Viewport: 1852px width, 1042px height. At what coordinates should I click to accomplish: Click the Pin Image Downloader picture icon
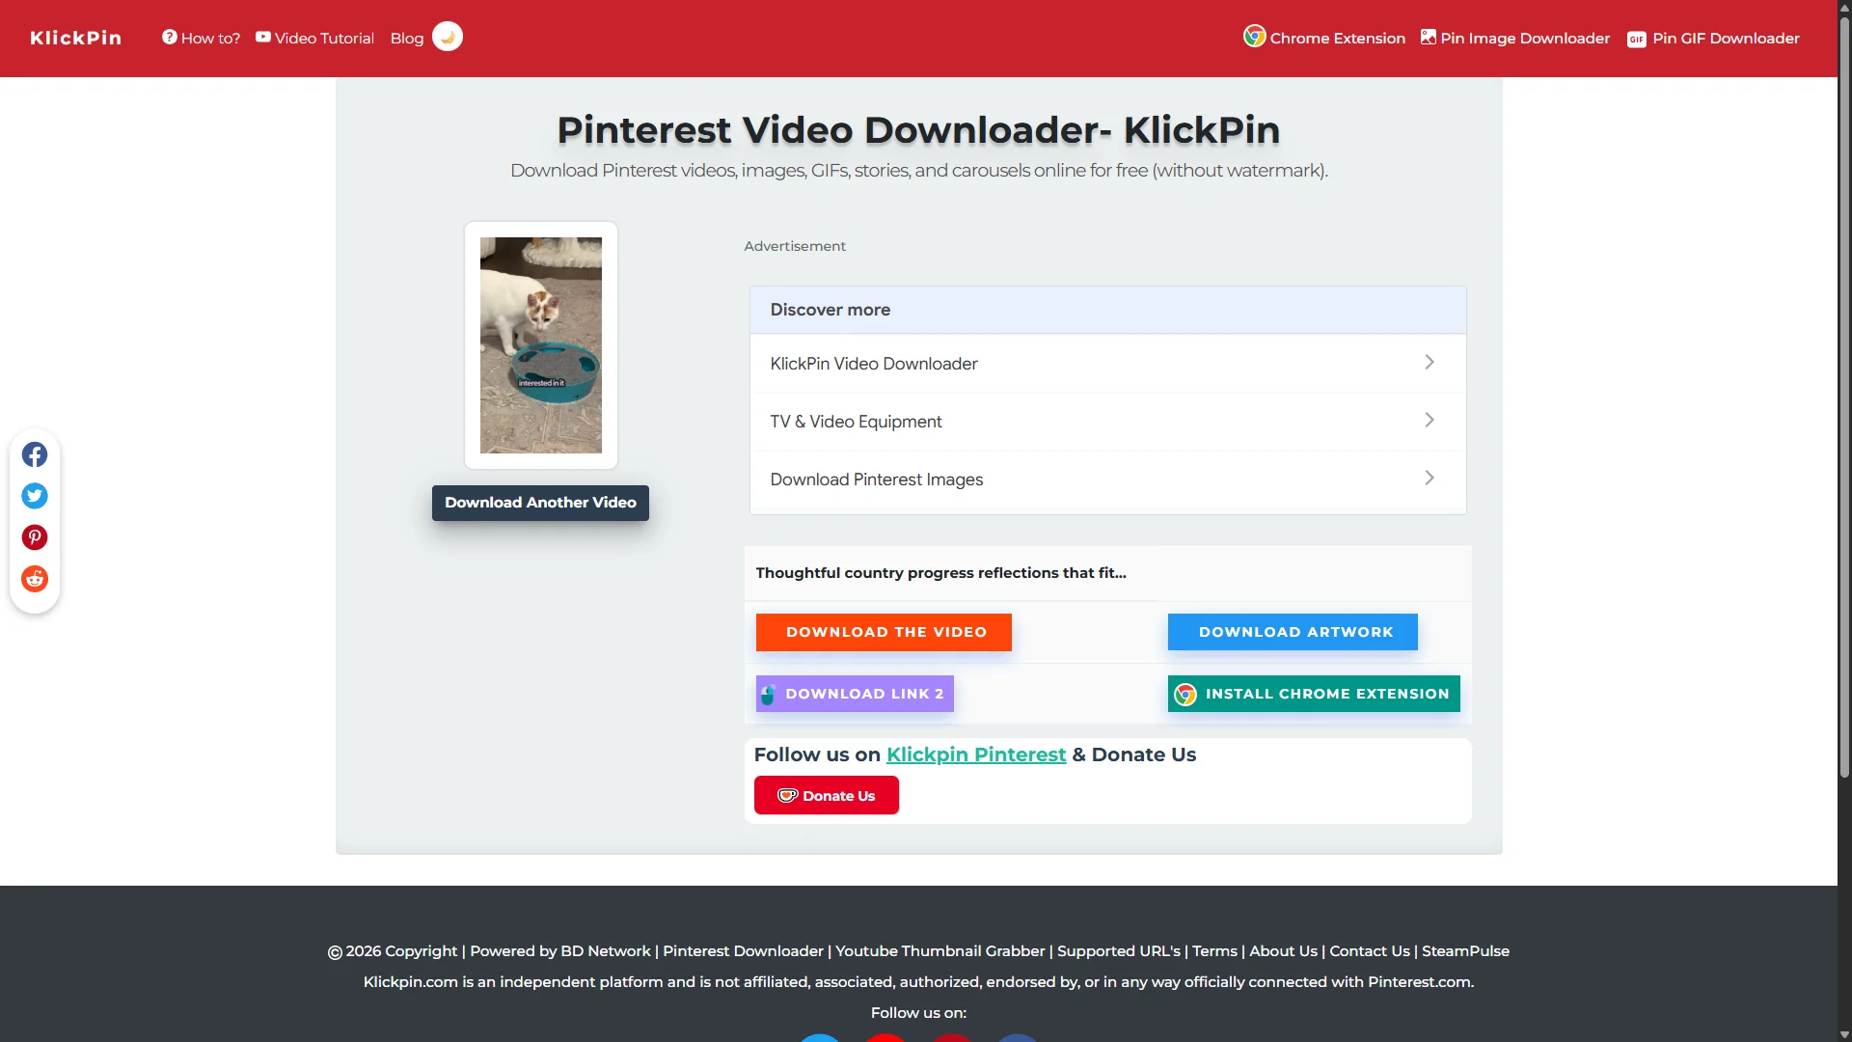pos(1429,37)
